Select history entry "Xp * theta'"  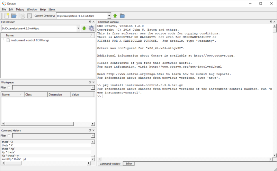click(x=8, y=152)
